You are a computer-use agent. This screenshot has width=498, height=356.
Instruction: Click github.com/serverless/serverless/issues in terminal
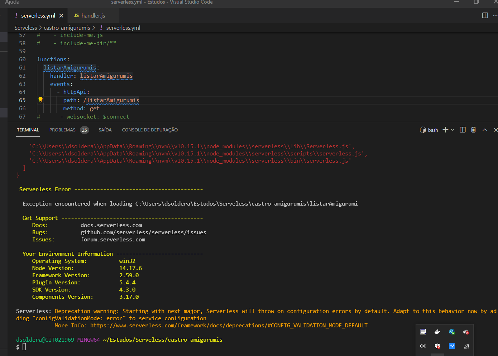pos(143,232)
